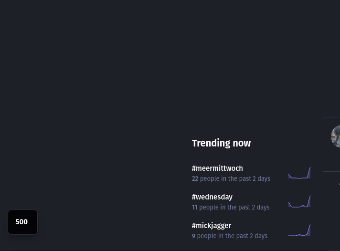
Task: Click the bold 9 people count
Action: [193, 236]
